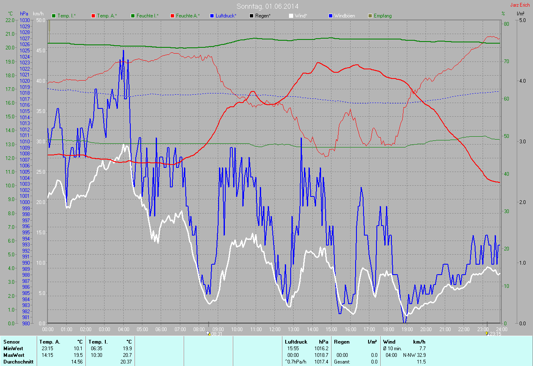
Task: Click the 'Wind' header in the summary table
Action: click(389, 342)
